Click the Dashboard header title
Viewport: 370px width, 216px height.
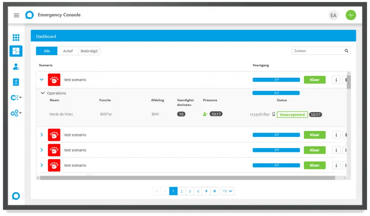[x=46, y=36]
